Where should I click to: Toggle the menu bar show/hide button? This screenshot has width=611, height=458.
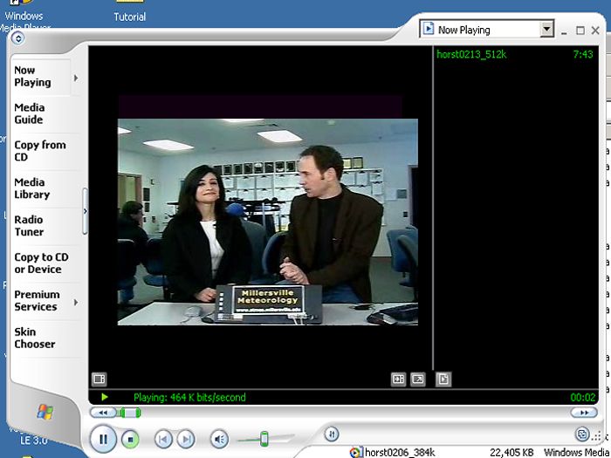[18, 38]
